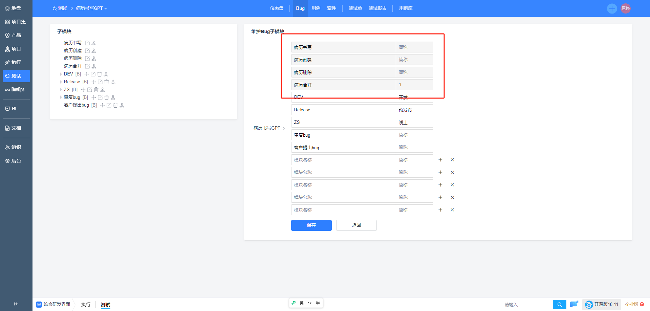Delete the DEV module

pyautogui.click(x=100, y=74)
